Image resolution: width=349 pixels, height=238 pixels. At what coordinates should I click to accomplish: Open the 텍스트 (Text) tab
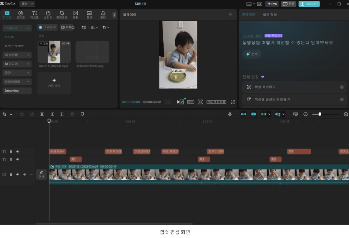[x=34, y=14]
